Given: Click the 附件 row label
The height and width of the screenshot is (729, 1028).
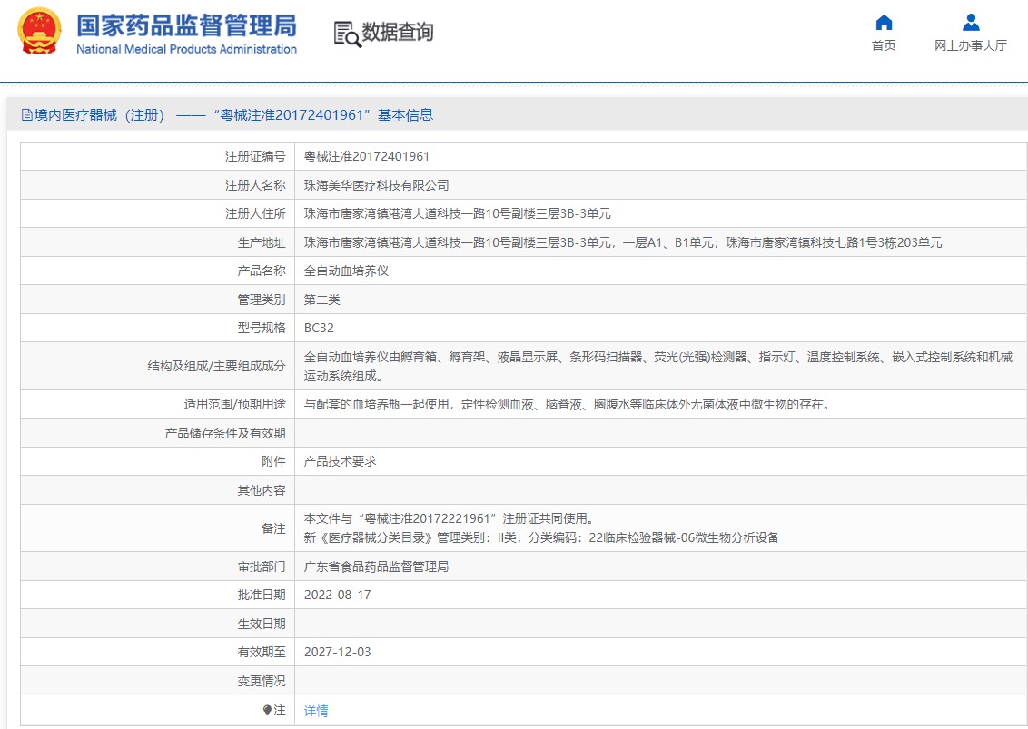Looking at the screenshot, I should (x=273, y=461).
